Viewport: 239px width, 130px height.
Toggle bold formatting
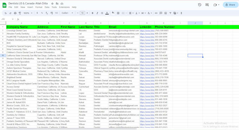[x=92, y=13]
